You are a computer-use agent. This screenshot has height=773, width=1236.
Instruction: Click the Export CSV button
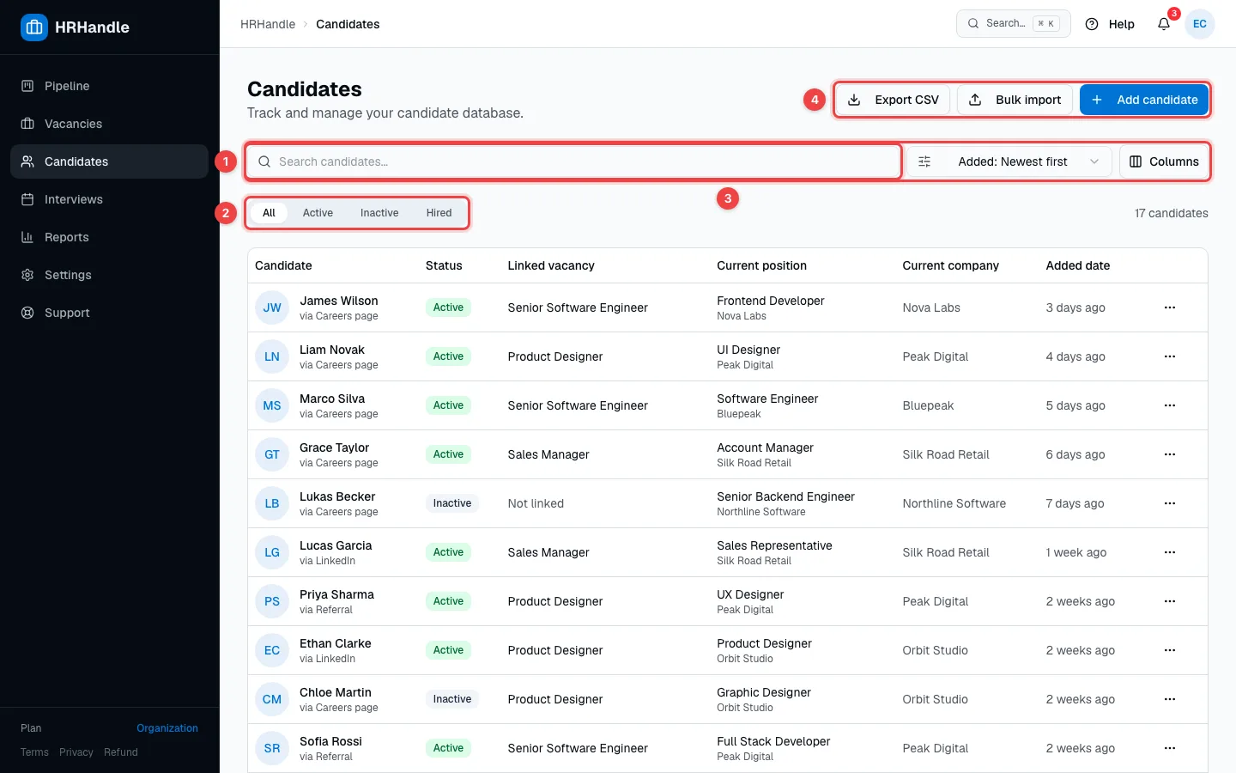(894, 100)
